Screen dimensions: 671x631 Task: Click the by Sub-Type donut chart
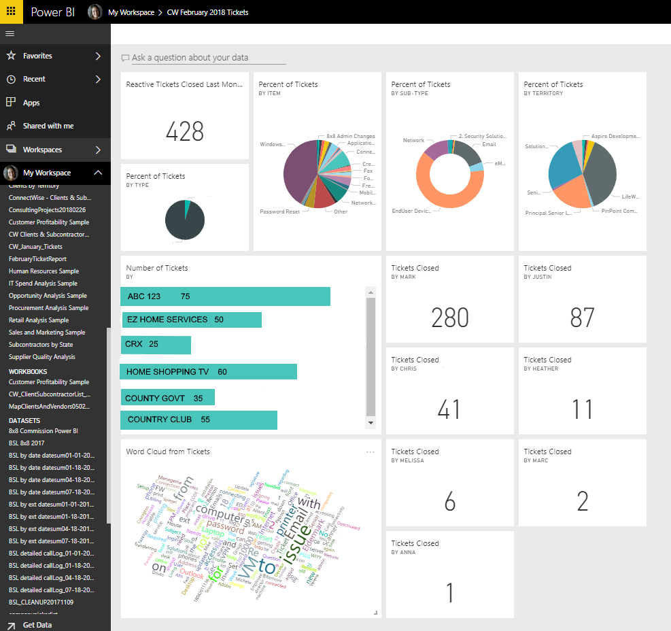(x=450, y=174)
